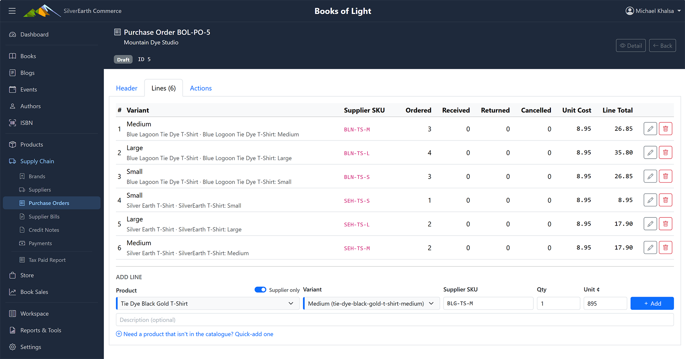Switch to the Header tab

pos(127,88)
